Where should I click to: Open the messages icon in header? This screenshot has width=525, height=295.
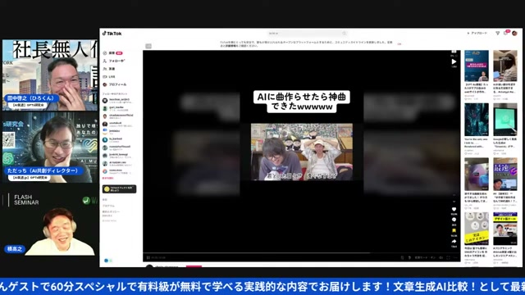point(498,33)
